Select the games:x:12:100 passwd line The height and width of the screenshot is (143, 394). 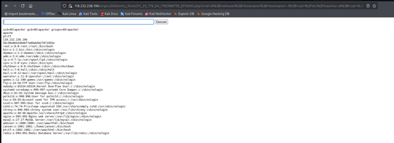point(39,80)
